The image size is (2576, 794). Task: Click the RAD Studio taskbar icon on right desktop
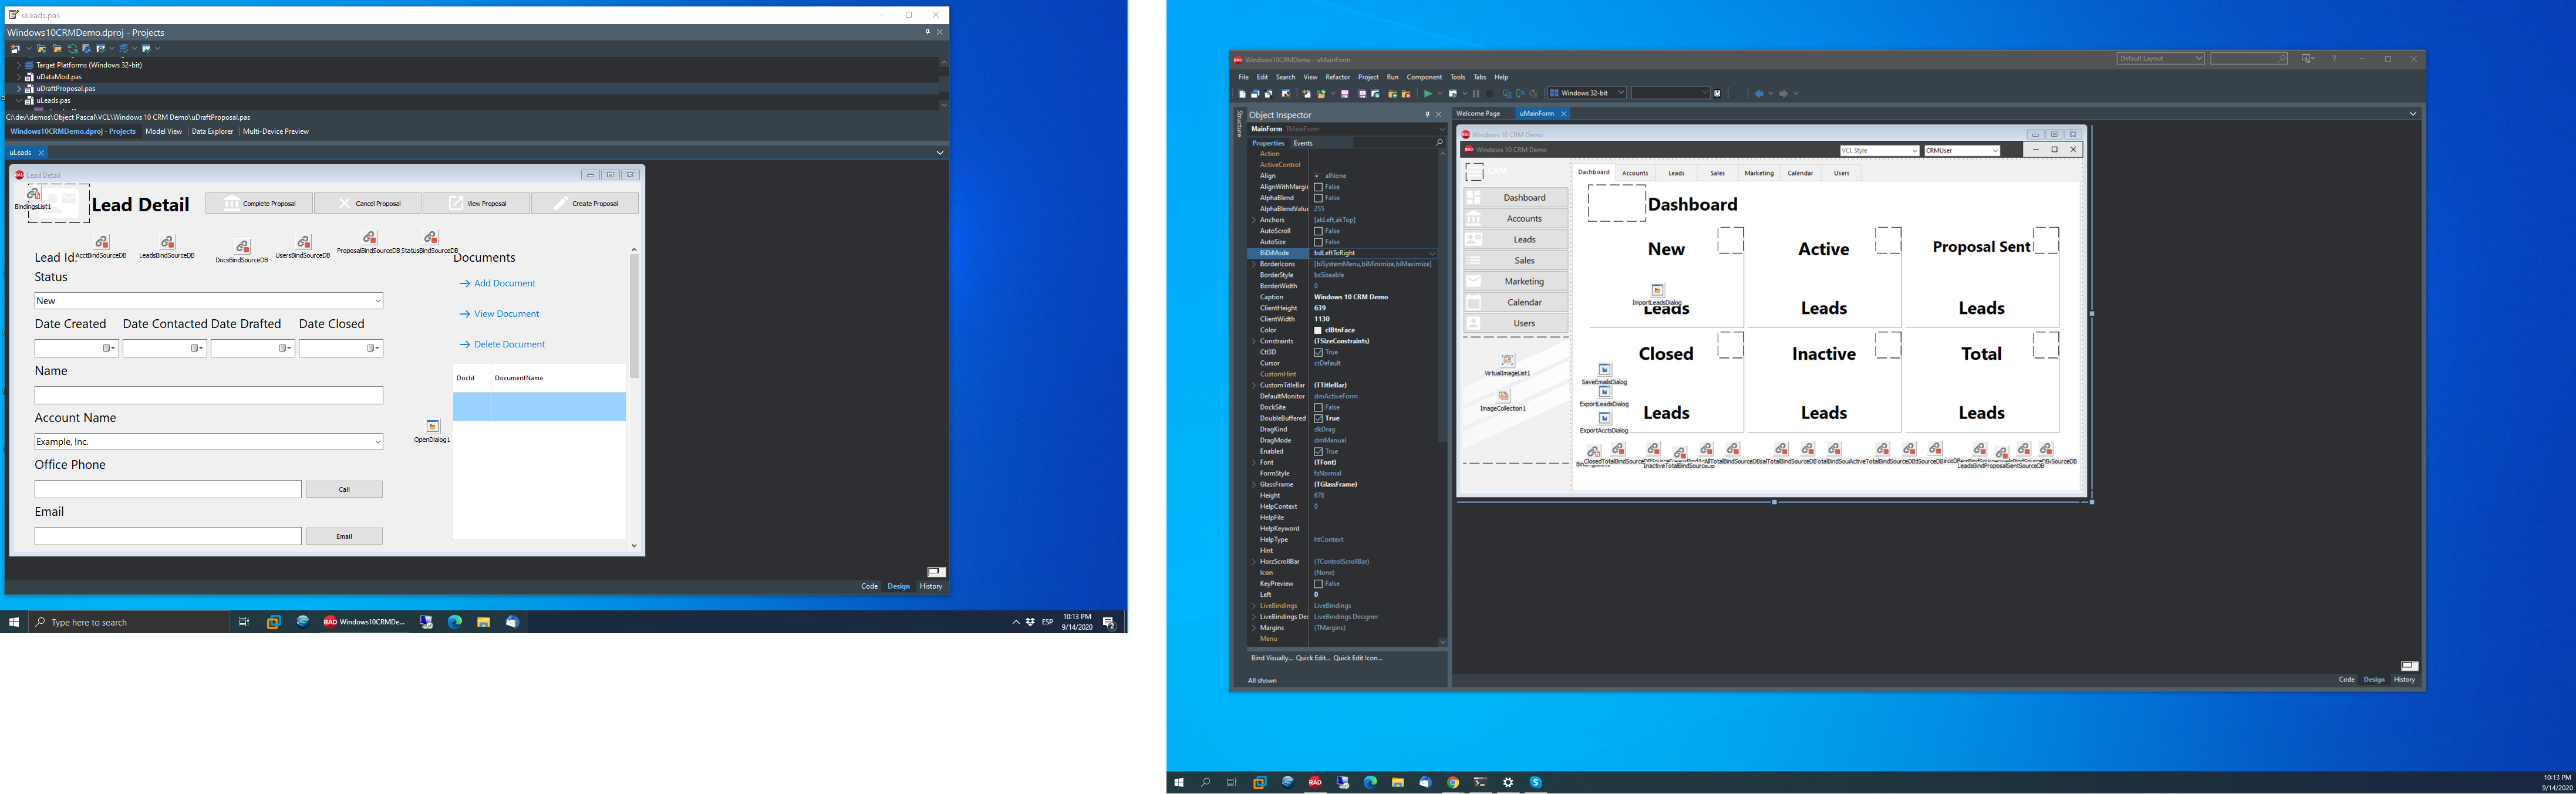coord(1315,782)
